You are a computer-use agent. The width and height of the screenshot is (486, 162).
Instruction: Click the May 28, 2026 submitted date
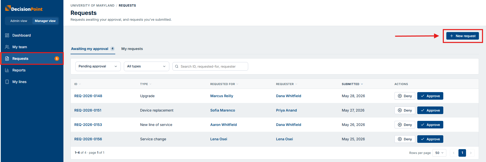(353, 96)
